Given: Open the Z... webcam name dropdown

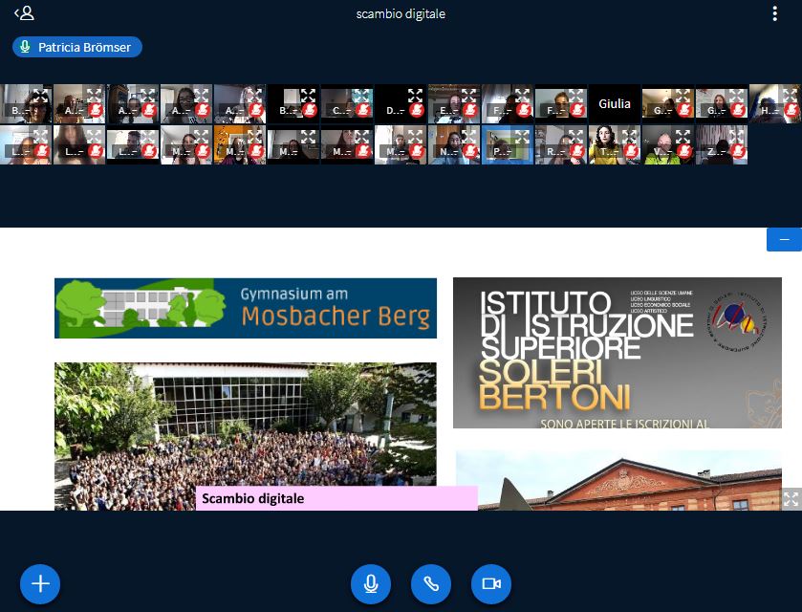Looking at the screenshot, I should [x=716, y=151].
